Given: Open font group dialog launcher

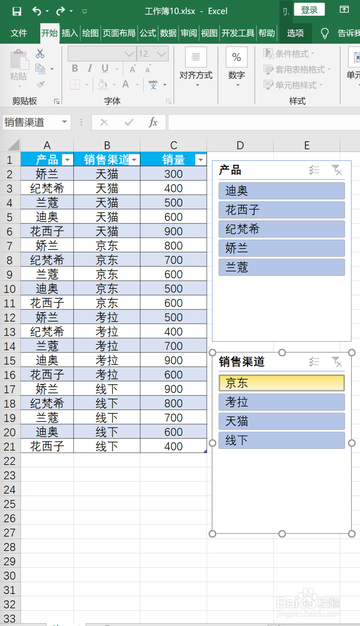Looking at the screenshot, I should pos(168,101).
